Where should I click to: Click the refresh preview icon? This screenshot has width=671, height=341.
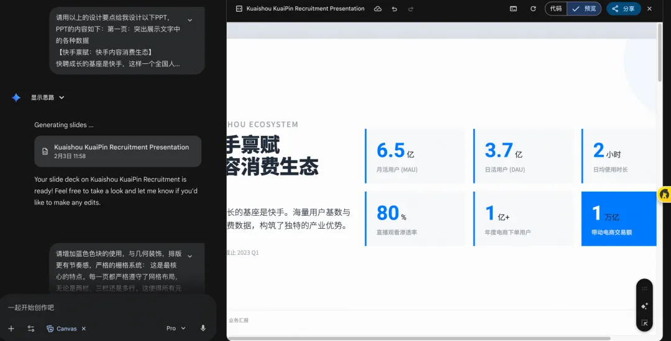point(533,9)
